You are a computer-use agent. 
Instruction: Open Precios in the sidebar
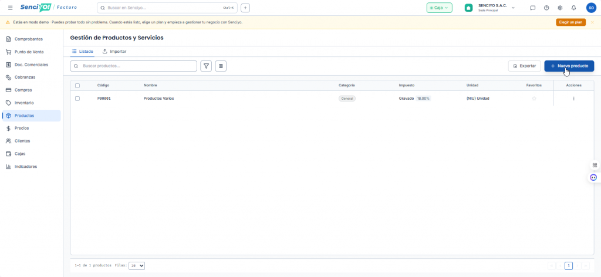pyautogui.click(x=32, y=128)
